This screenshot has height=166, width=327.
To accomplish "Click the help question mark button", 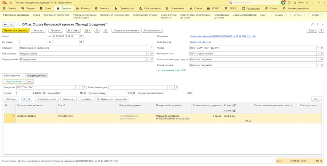I will click(321, 30).
